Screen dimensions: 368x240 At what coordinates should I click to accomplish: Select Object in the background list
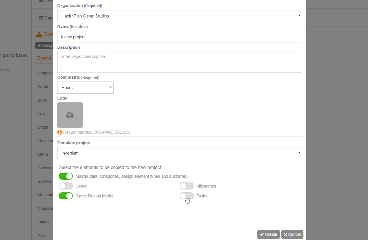point(43,222)
